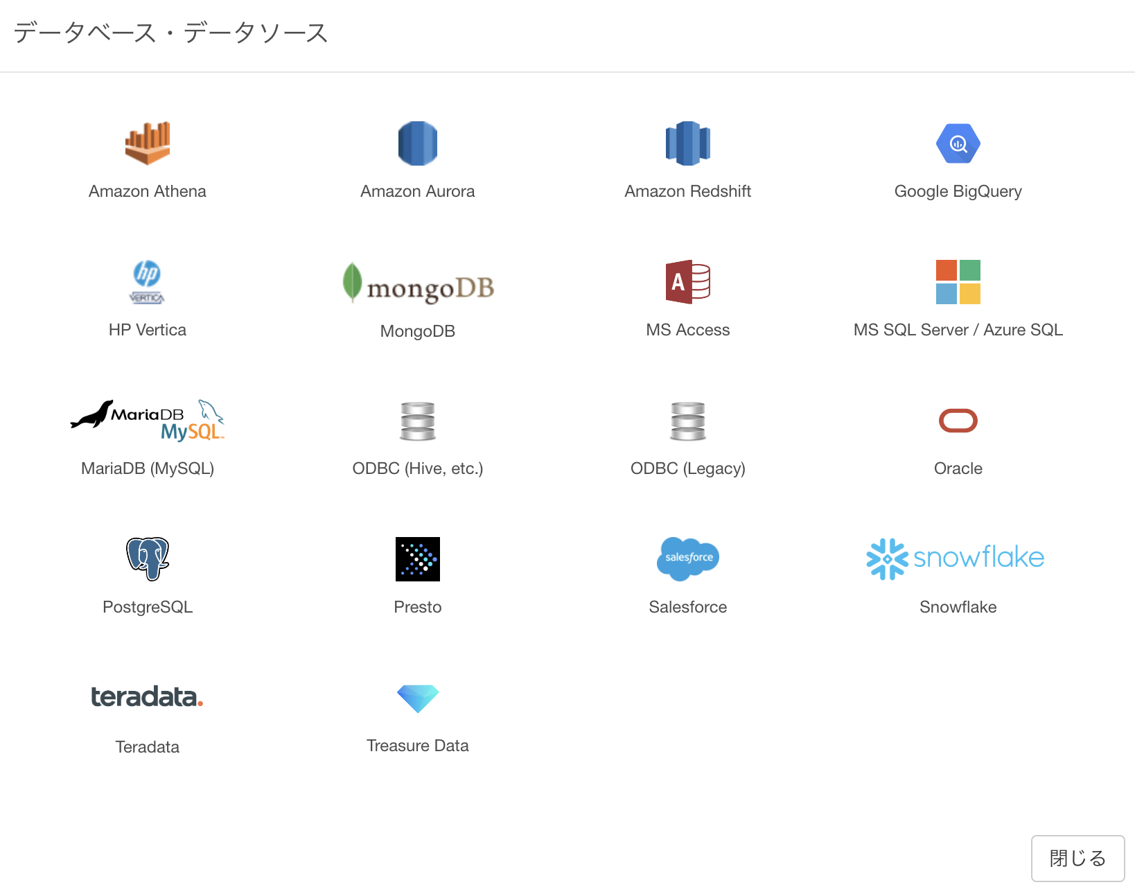Choose the teradata logo

coord(147,696)
